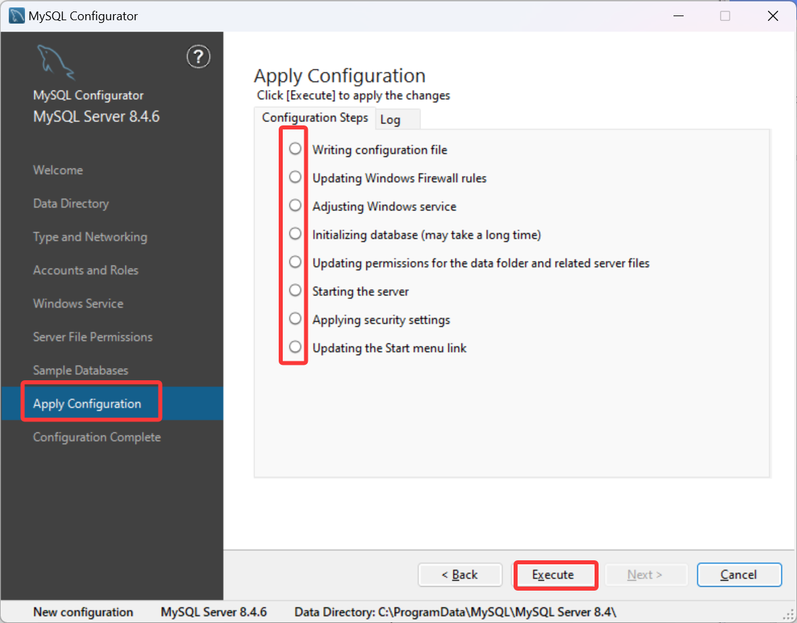Image resolution: width=797 pixels, height=623 pixels.
Task: Open the help question mark icon
Action: pos(198,57)
